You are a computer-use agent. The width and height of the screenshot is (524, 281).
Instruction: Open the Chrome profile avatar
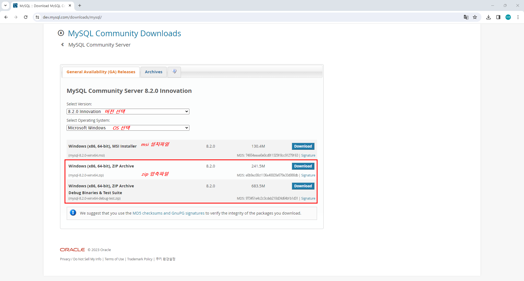tap(508, 17)
